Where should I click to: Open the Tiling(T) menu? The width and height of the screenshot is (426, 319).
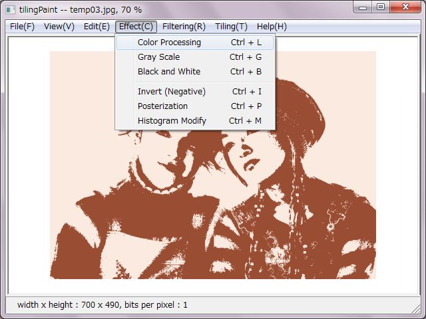[231, 27]
